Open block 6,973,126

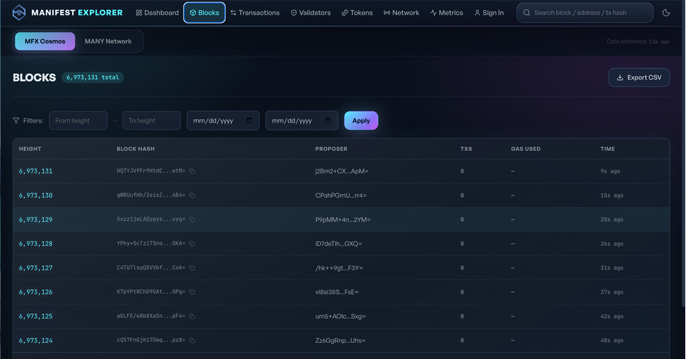pos(35,292)
